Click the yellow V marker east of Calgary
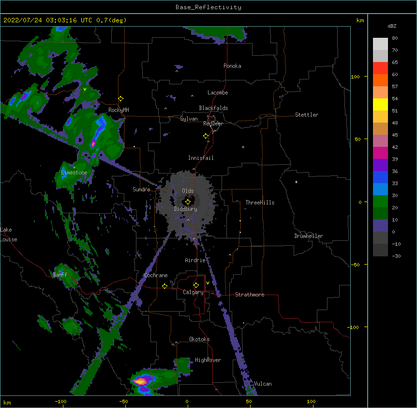Screen dimensions: 417x408 pyautogui.click(x=208, y=283)
